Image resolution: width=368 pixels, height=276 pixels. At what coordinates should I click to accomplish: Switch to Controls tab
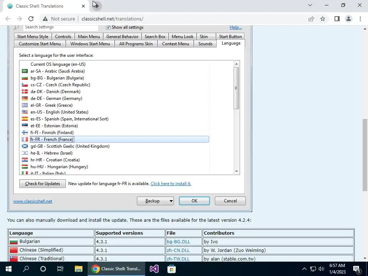63,37
